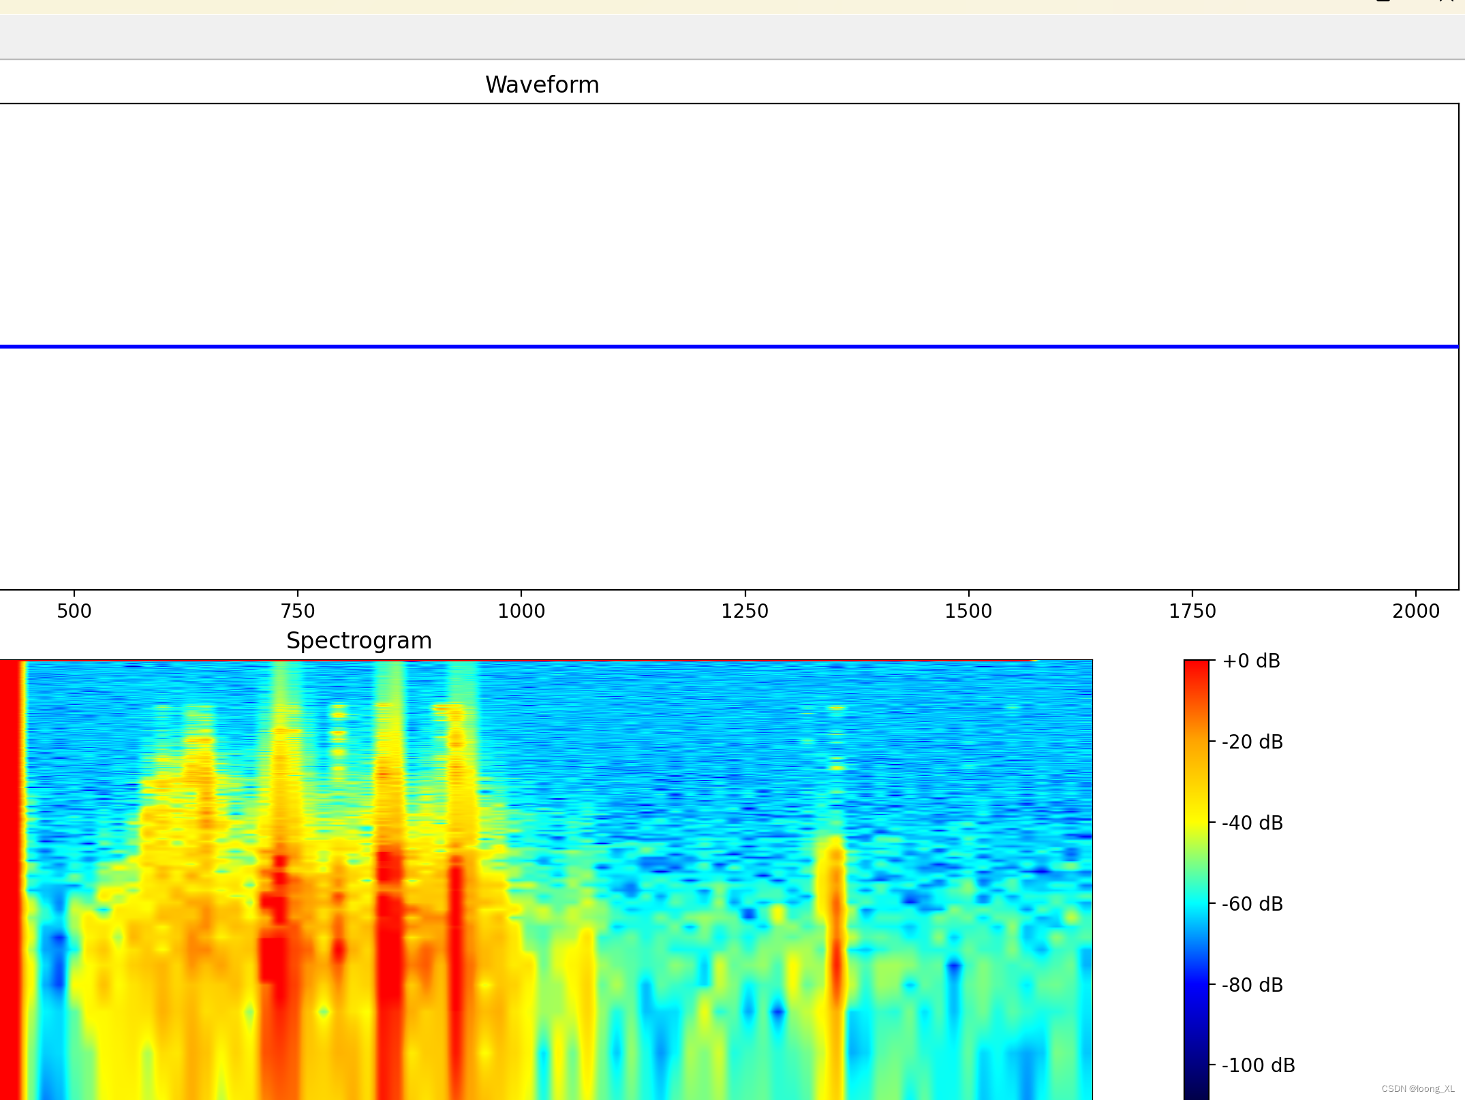
Task: Click the 1750 x-axis tick label
Action: (1192, 611)
